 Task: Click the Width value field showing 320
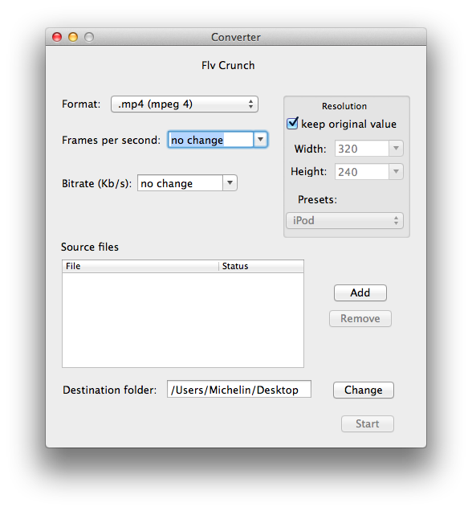(362, 149)
